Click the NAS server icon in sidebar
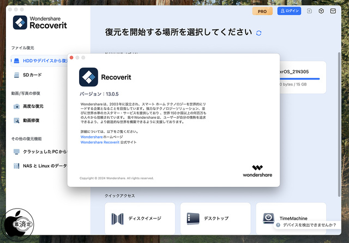The image size is (349, 243). click(16, 166)
